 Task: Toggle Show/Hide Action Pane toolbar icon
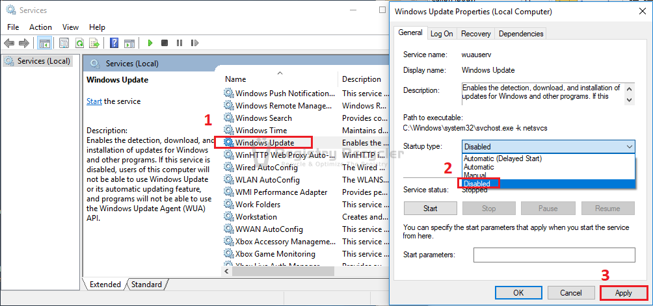129,43
